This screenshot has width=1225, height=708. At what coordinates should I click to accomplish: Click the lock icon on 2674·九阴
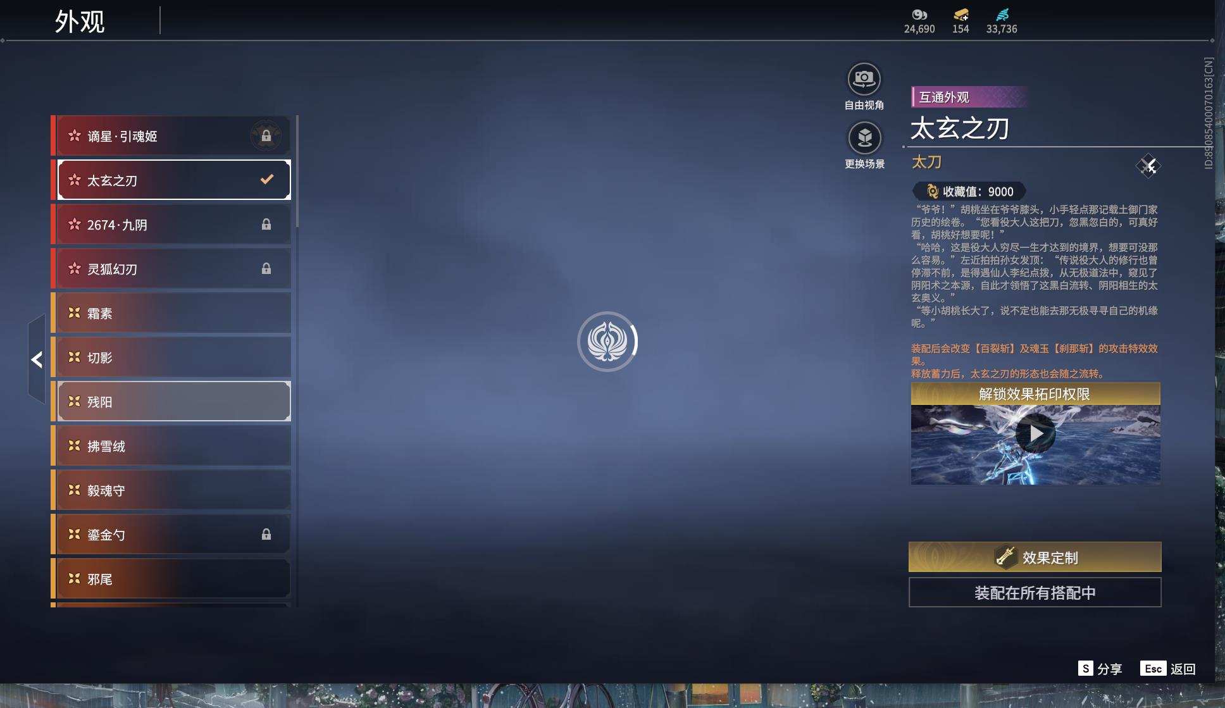coord(266,225)
